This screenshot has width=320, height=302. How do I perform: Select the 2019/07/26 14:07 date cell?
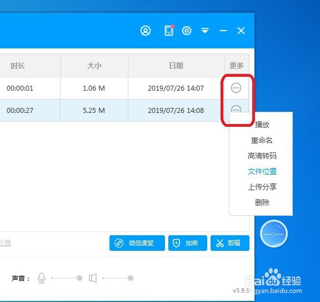(176, 88)
